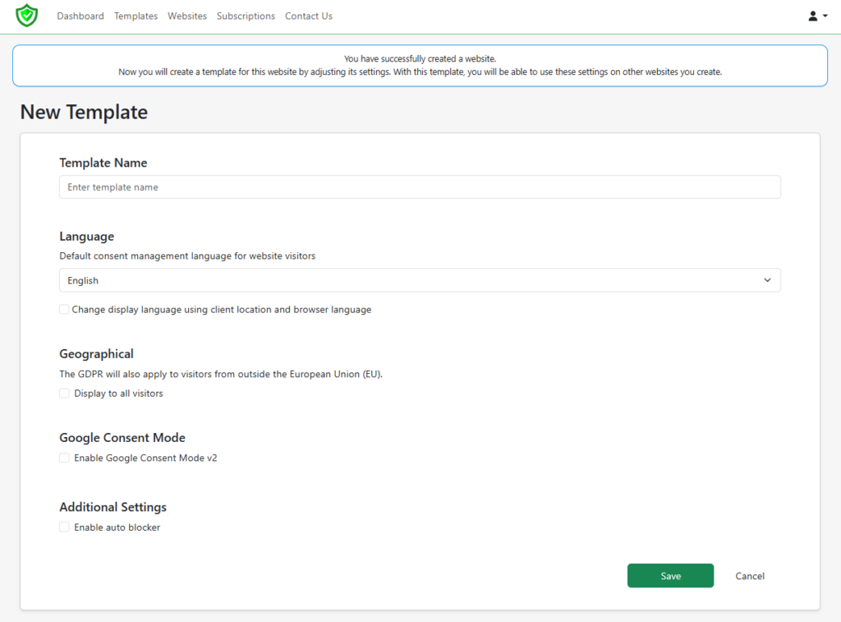The width and height of the screenshot is (841, 622).
Task: Click the text 'You have successfully created a website.'
Action: [420, 58]
